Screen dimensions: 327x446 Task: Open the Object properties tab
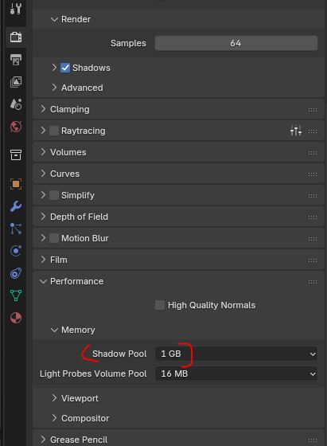16,184
